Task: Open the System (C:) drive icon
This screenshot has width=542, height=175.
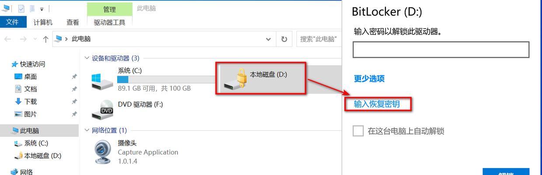Action: tap(103, 80)
